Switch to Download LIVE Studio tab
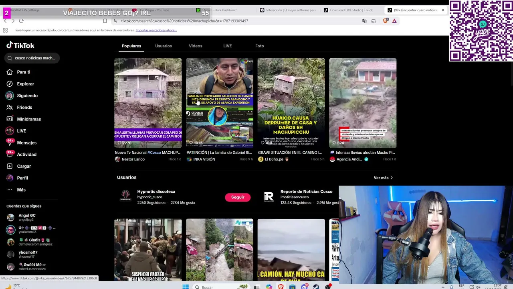The width and height of the screenshot is (513, 289). point(351,10)
